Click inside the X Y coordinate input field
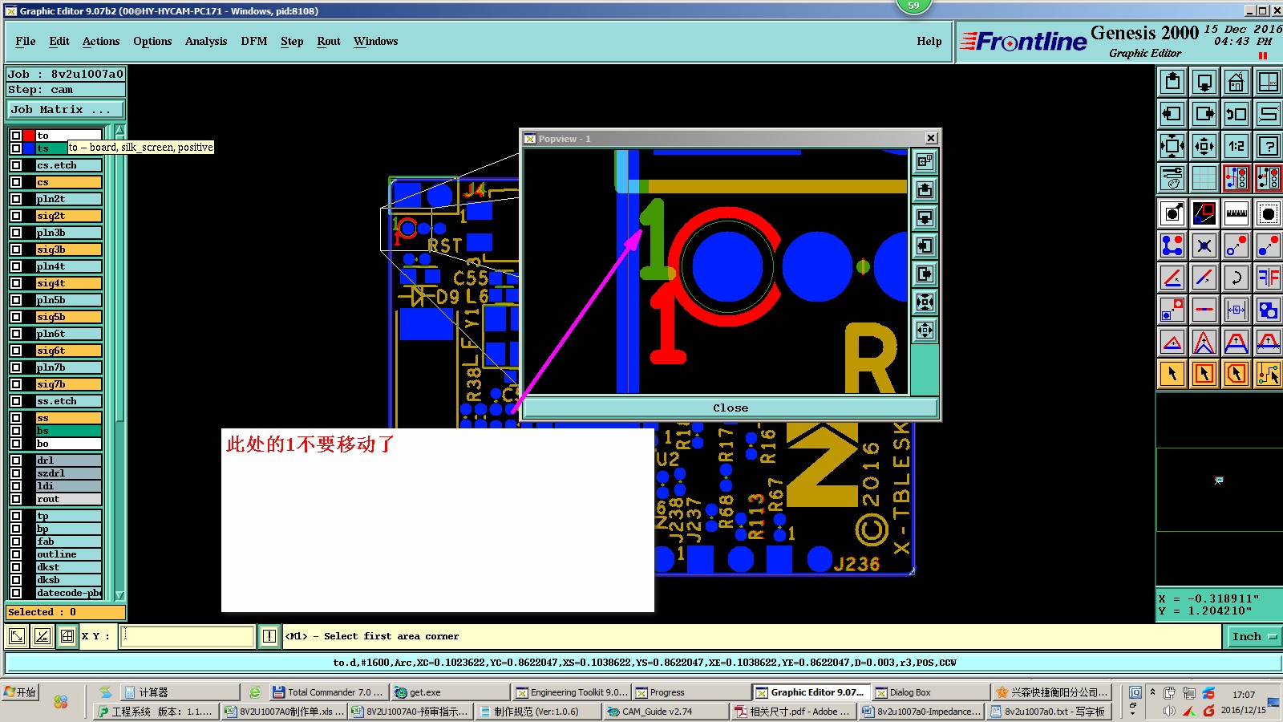The height and width of the screenshot is (722, 1283). (188, 636)
